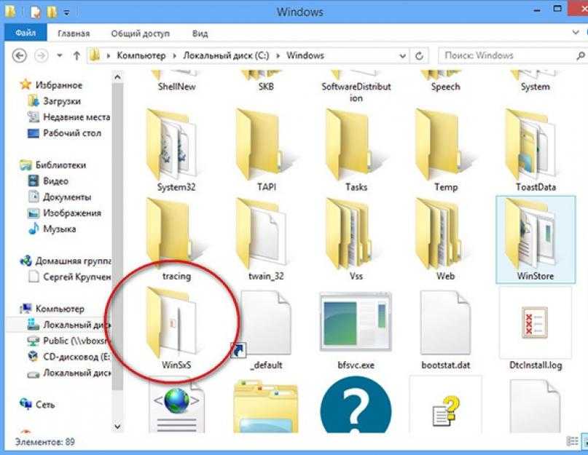Screen dimensions: 588x455
Task: Select the WinSxS folder icon
Action: coord(171,323)
